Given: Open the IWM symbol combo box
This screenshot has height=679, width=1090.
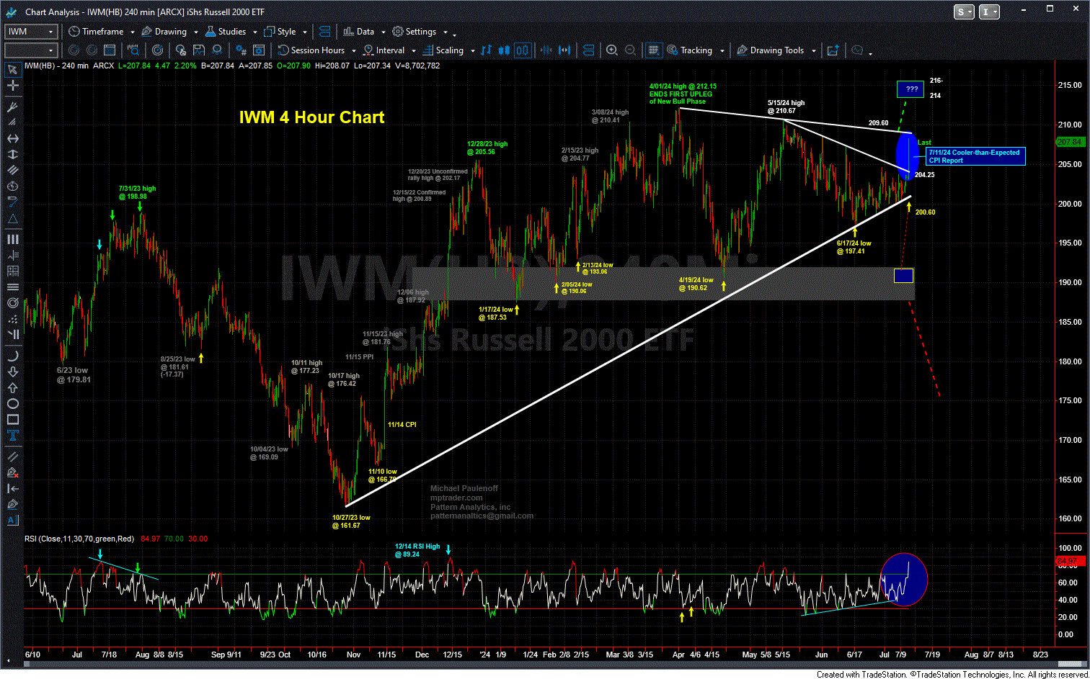Looking at the screenshot, I should click(31, 32).
